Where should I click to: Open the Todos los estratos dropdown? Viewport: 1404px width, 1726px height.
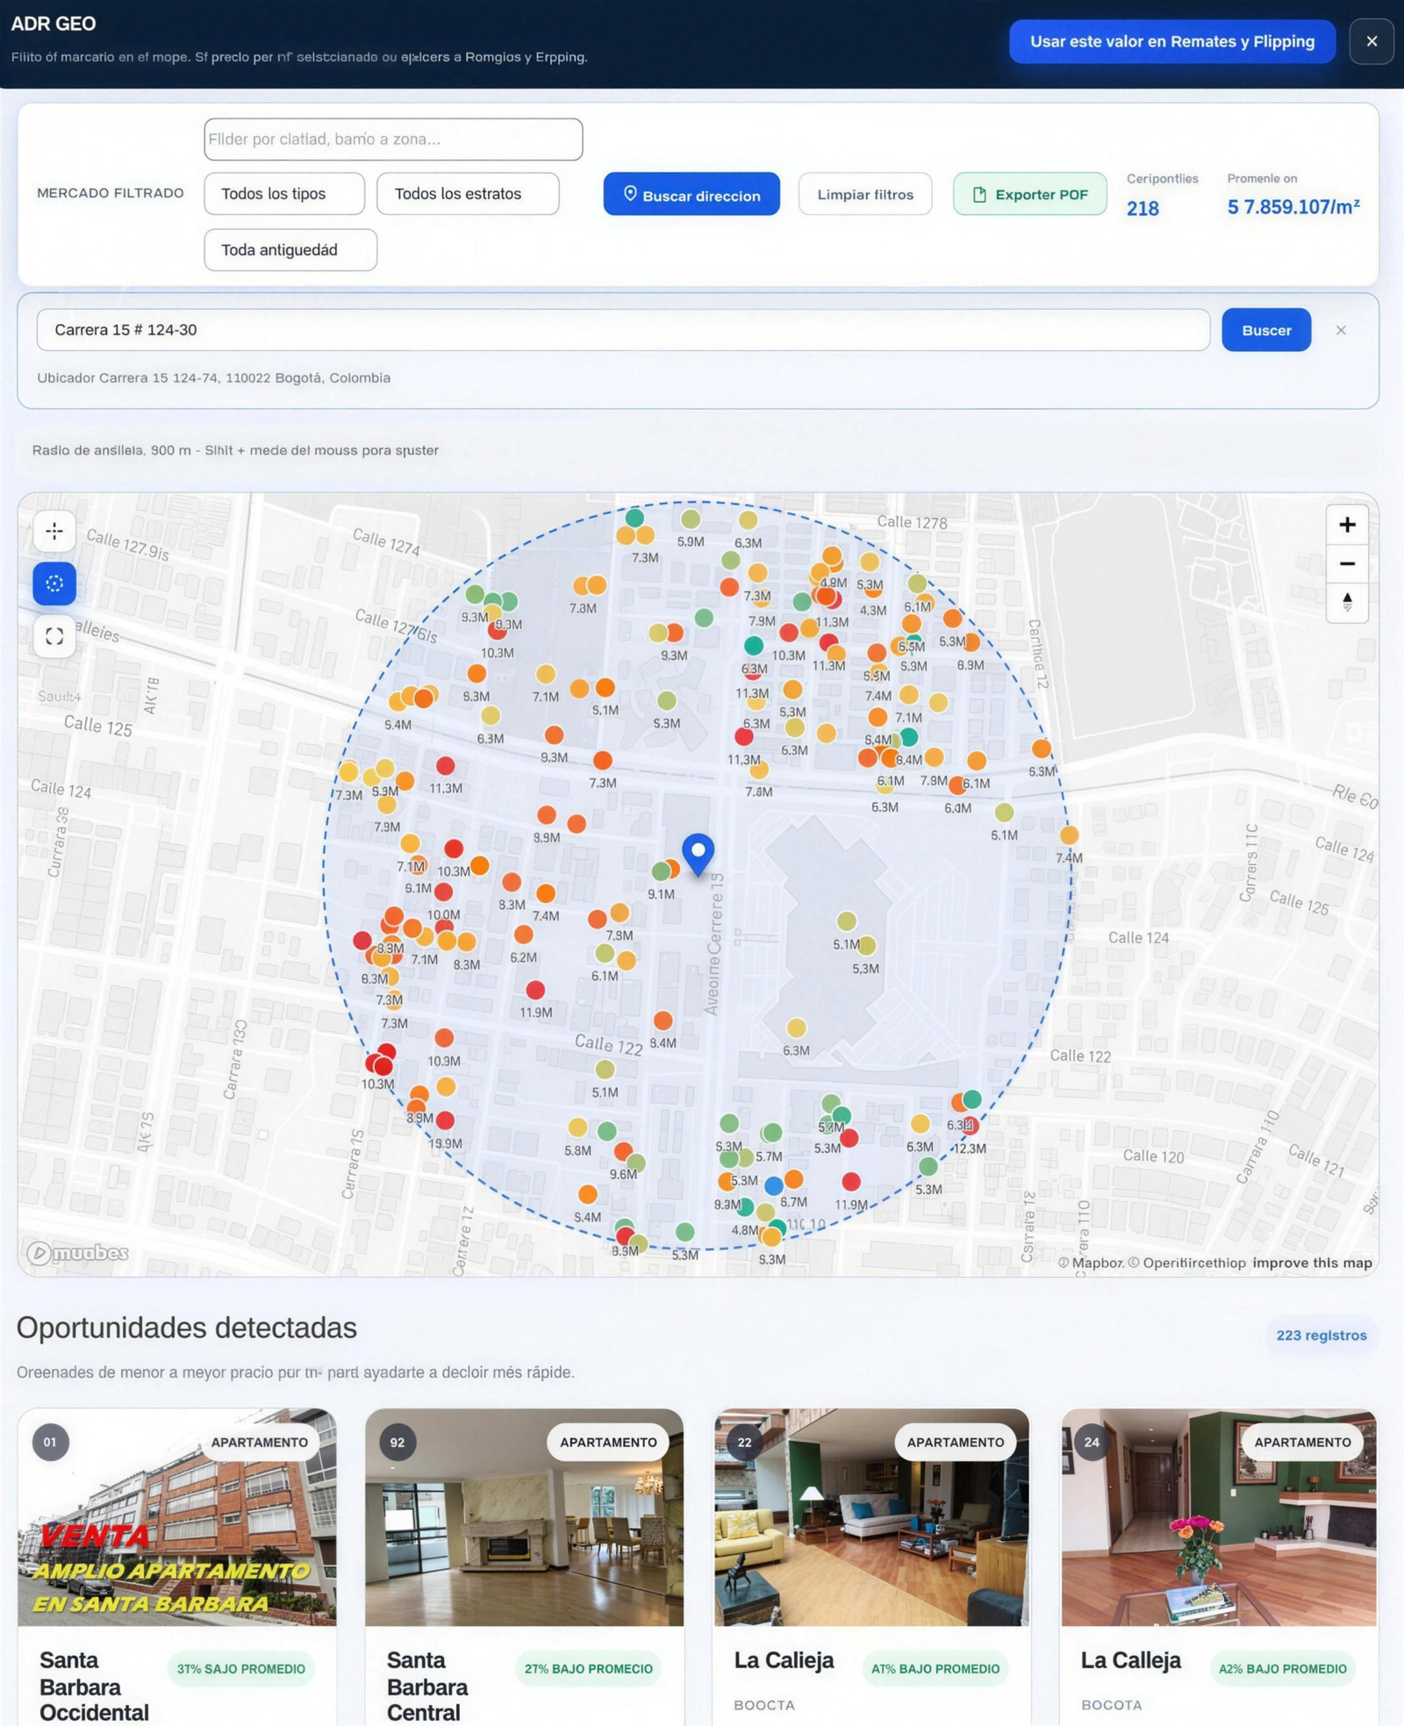pyautogui.click(x=468, y=193)
